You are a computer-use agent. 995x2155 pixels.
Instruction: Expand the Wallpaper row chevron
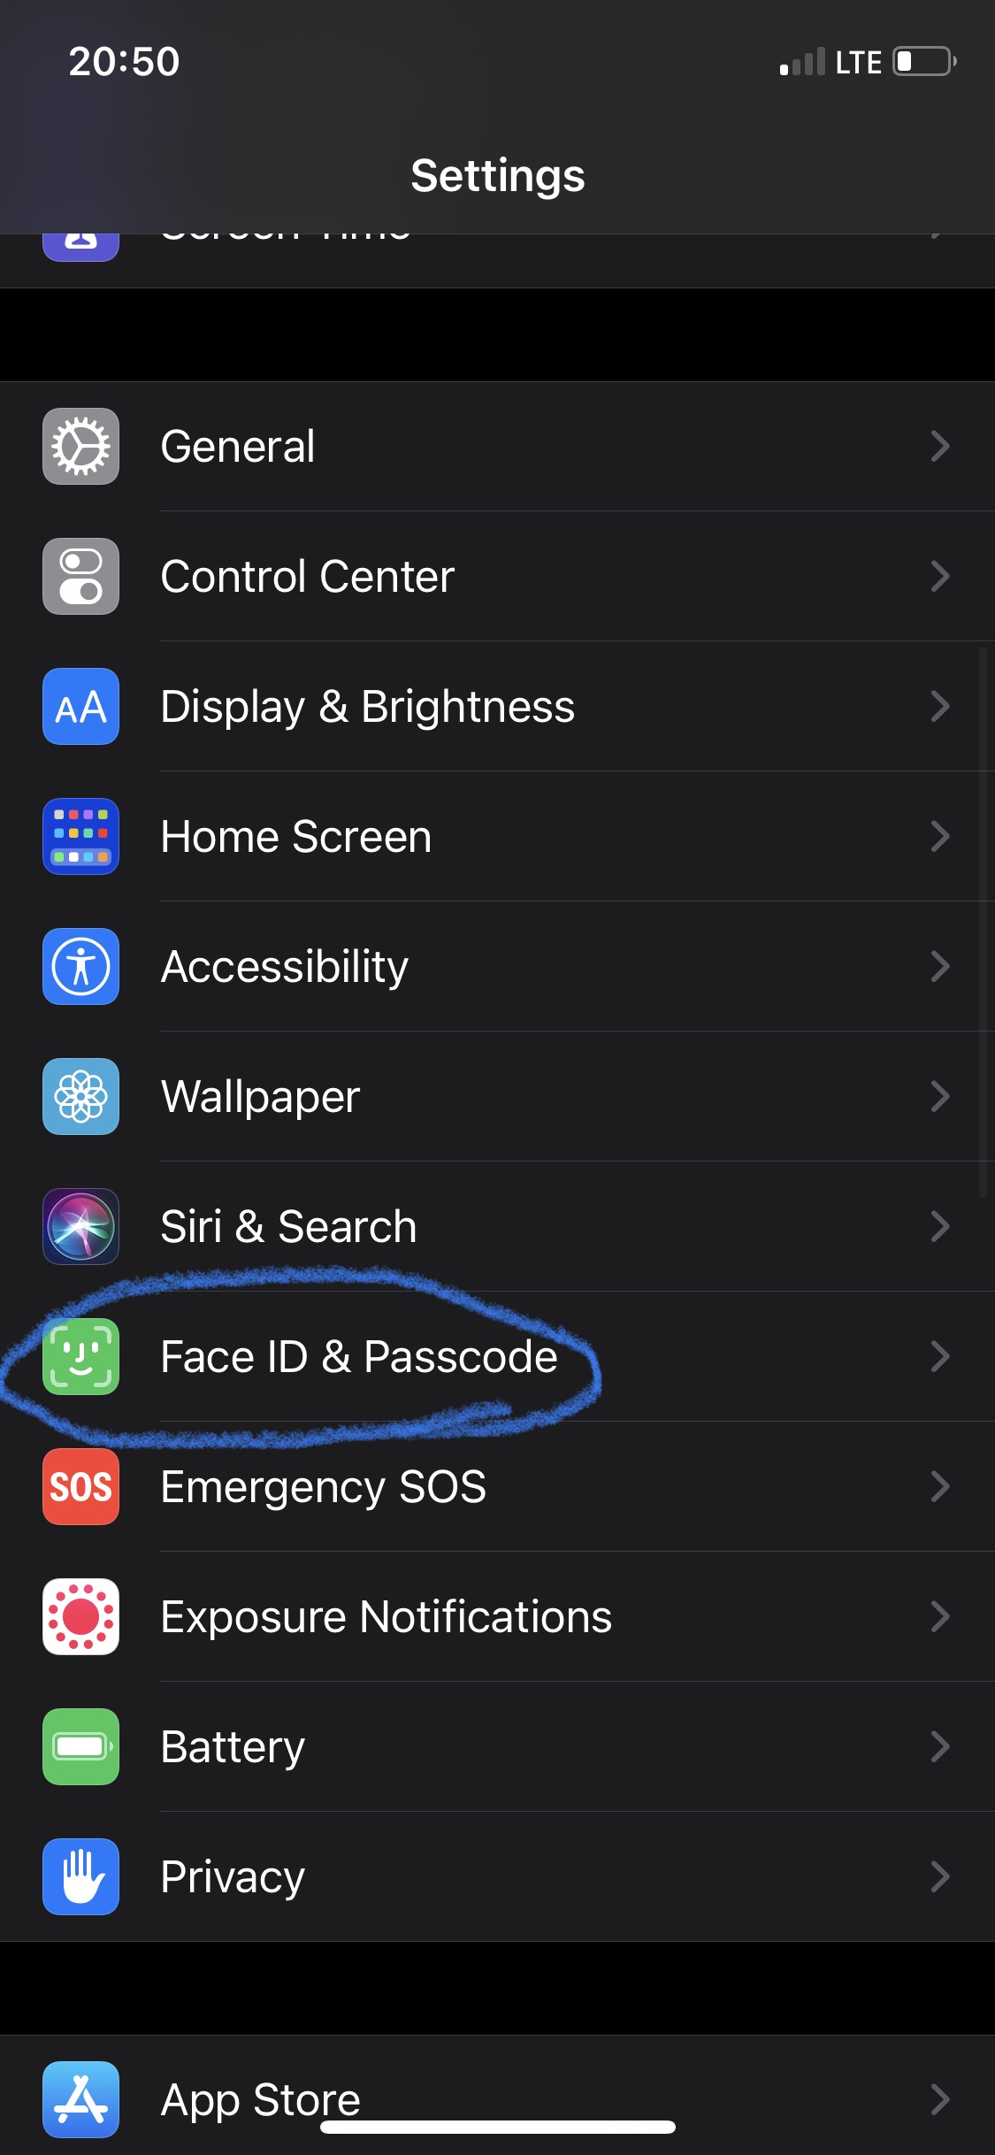tap(939, 1096)
